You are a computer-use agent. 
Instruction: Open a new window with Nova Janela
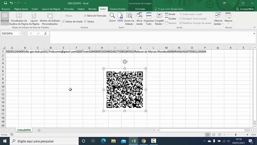[x=139, y=19]
